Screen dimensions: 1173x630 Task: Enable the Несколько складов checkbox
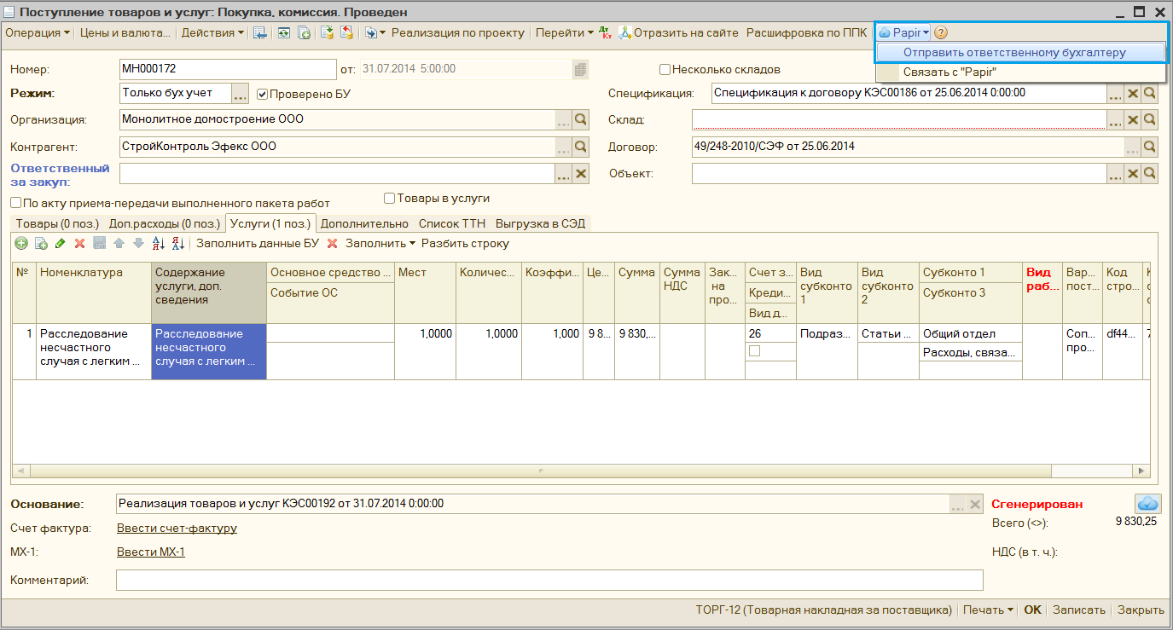coord(665,70)
